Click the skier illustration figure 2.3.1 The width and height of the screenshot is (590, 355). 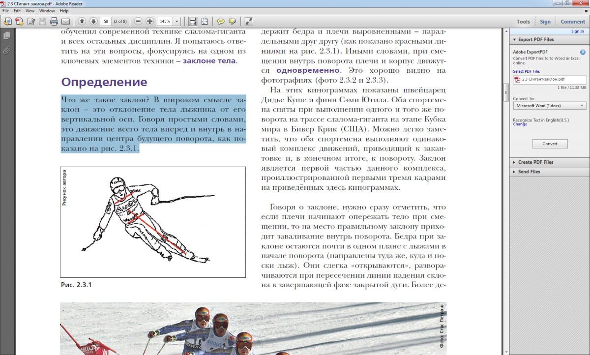[153, 222]
